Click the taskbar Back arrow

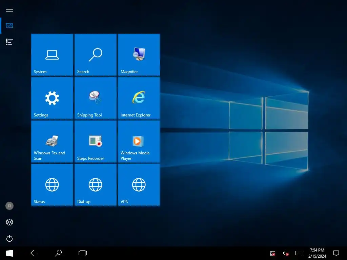click(x=34, y=253)
